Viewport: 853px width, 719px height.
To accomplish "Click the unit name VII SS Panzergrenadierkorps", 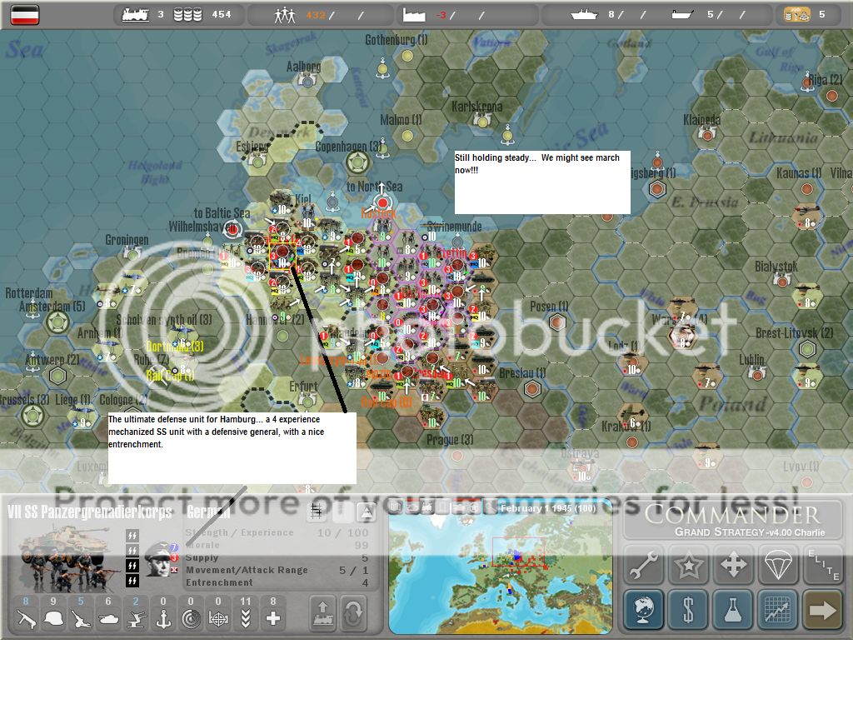I will click(90, 512).
